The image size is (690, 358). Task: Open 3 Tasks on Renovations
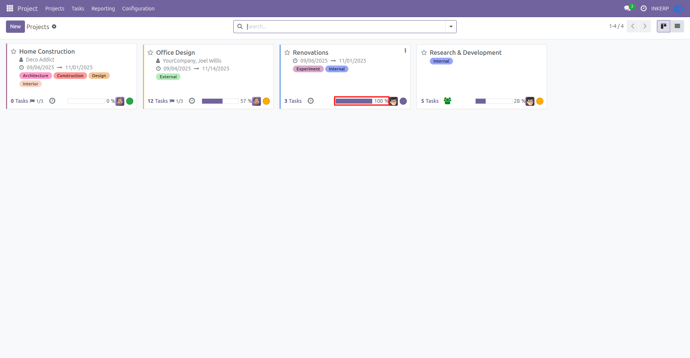coord(293,101)
